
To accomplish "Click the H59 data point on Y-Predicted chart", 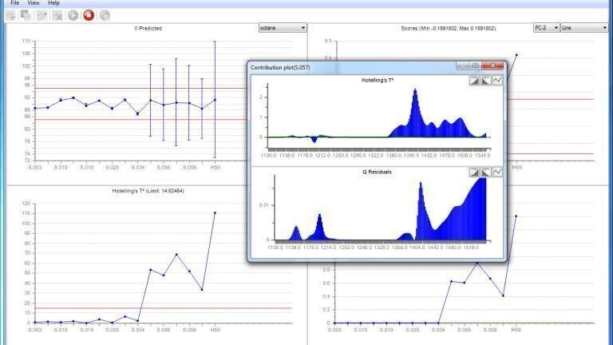I will point(215,100).
